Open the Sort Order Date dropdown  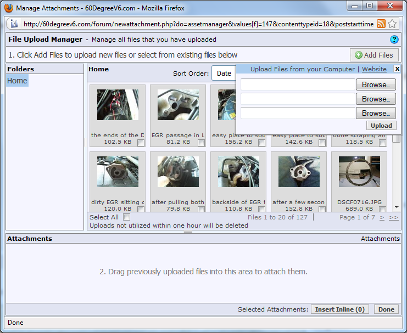(224, 74)
